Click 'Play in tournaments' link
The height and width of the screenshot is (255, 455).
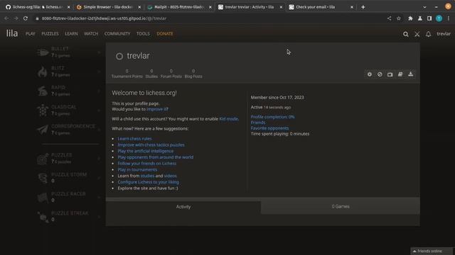coord(137,170)
